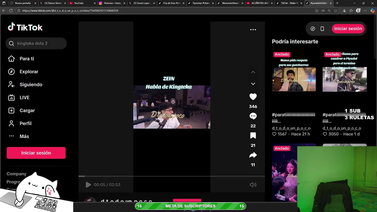
Task: Open the three-dots video options menu
Action: click(x=253, y=29)
